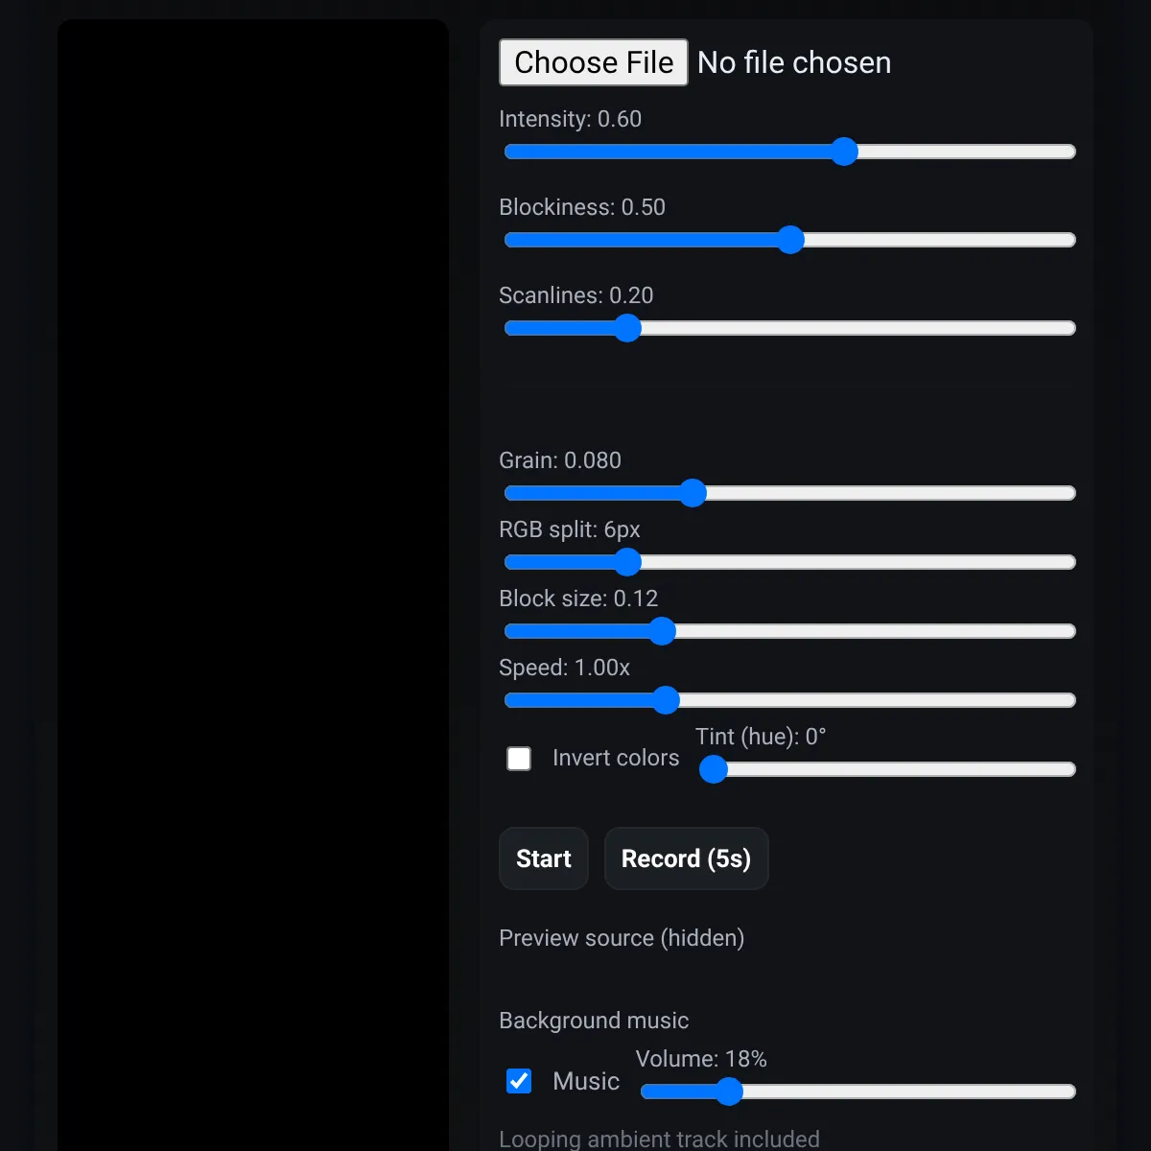Click the Preview source (hidden) text

tap(622, 938)
